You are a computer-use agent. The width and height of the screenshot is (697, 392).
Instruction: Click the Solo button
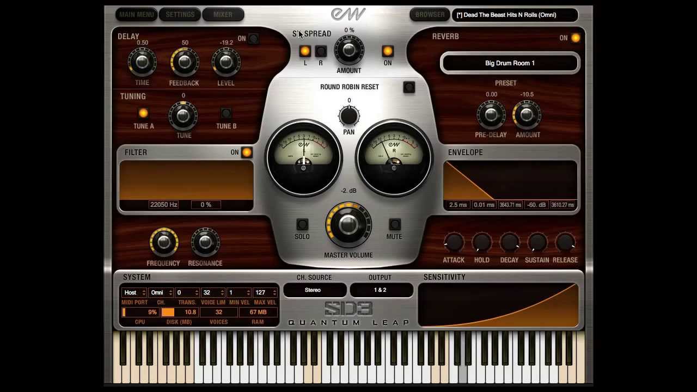click(302, 224)
